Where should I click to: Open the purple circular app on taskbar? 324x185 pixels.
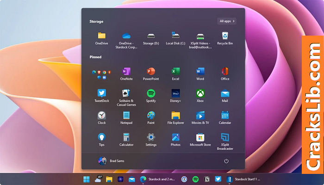click(120, 179)
